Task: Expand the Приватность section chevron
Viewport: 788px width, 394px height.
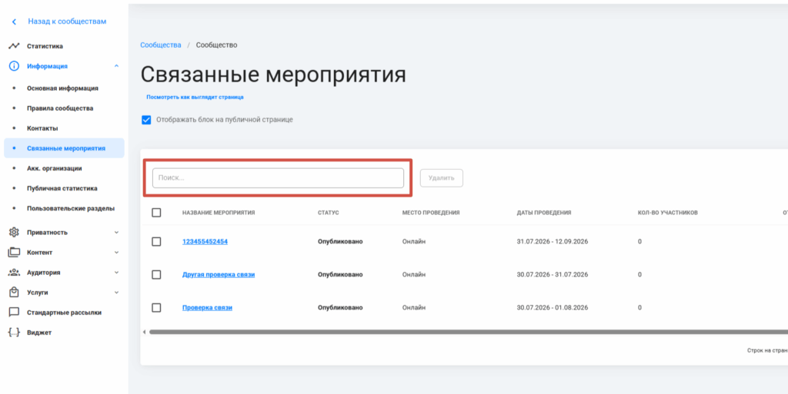Action: 117,232
